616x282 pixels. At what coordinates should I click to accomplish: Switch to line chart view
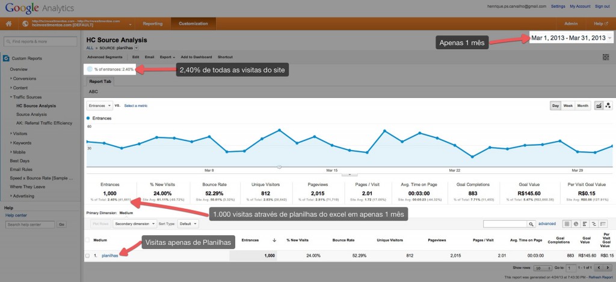tap(599, 106)
